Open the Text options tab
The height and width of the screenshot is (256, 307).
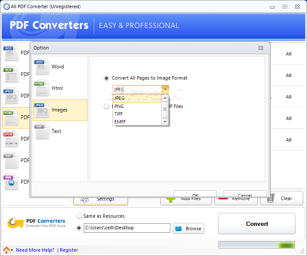[60, 131]
